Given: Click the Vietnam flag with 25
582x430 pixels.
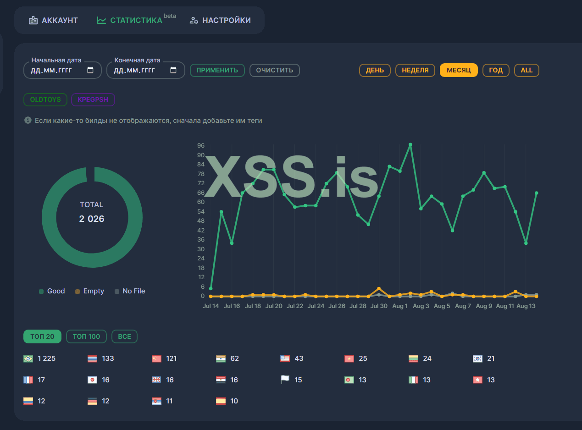Looking at the screenshot, I should point(349,359).
